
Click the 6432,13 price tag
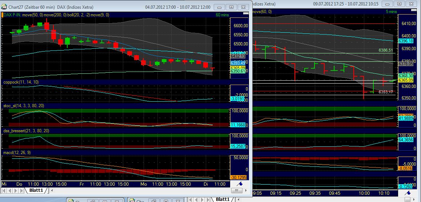coord(238,56)
